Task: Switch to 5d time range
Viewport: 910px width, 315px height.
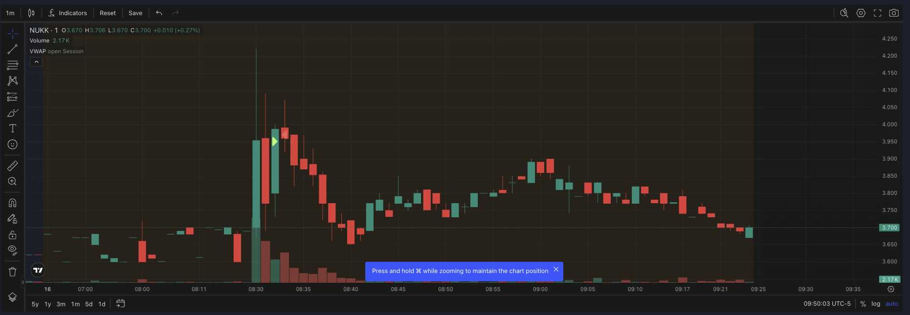Action: coord(89,304)
